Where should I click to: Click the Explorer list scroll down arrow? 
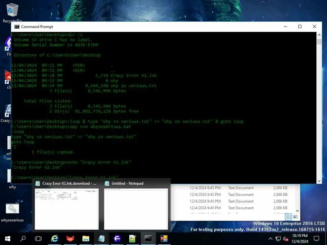298,211
